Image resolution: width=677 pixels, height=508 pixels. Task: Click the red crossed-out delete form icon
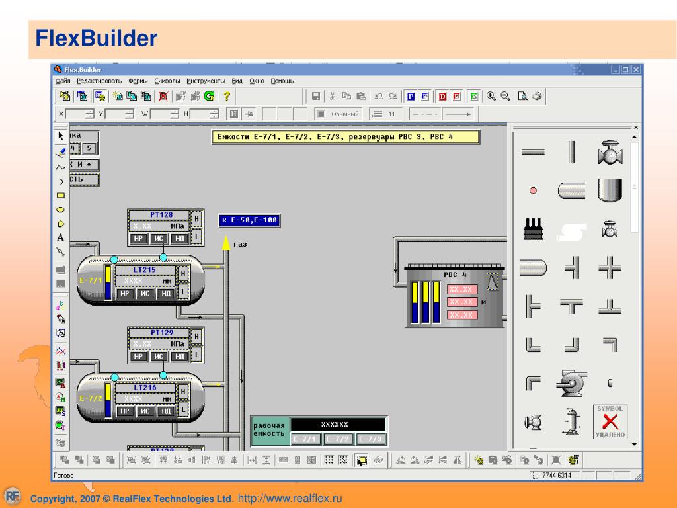[x=163, y=96]
